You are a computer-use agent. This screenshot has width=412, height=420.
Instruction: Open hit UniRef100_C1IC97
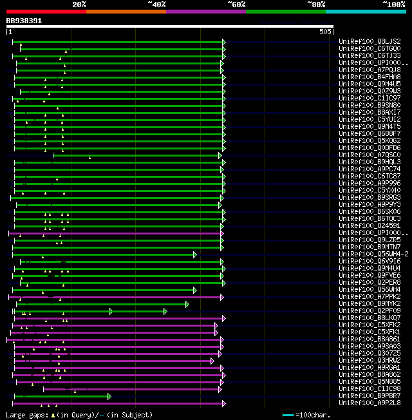click(x=370, y=98)
